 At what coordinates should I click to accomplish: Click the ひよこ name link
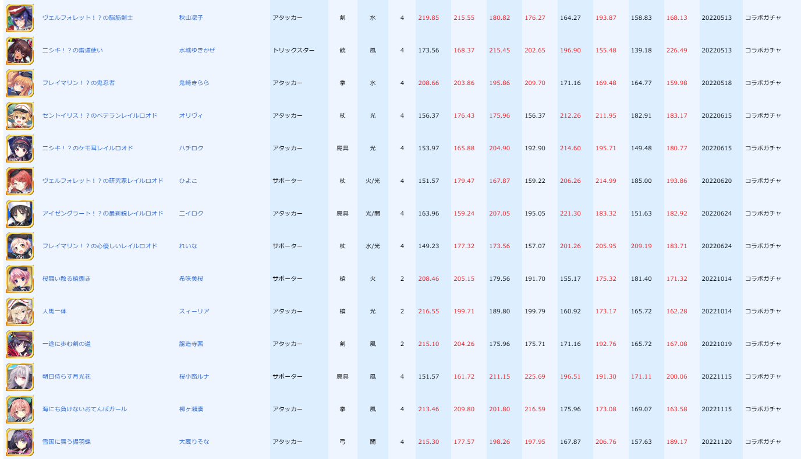(188, 181)
